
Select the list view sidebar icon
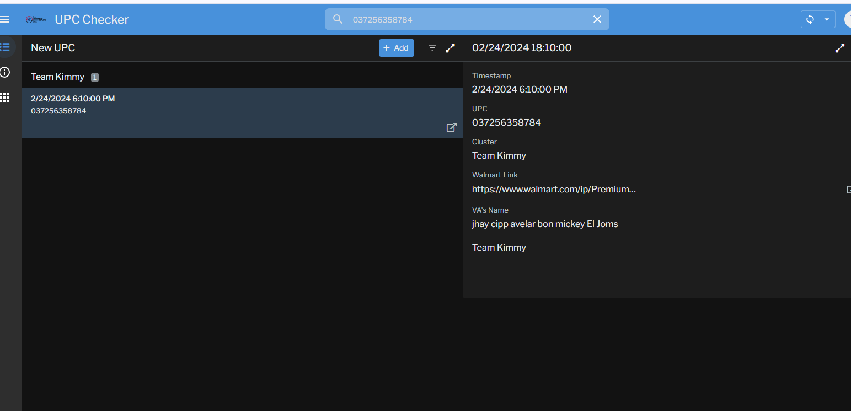coord(6,47)
